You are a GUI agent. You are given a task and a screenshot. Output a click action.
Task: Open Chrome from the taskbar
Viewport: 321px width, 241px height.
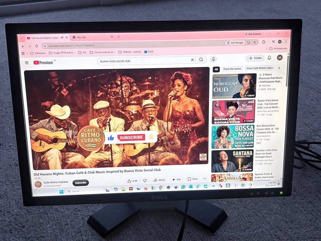point(161,188)
